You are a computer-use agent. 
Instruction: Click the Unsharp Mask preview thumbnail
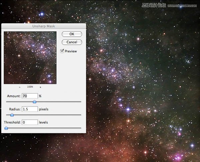(30, 58)
